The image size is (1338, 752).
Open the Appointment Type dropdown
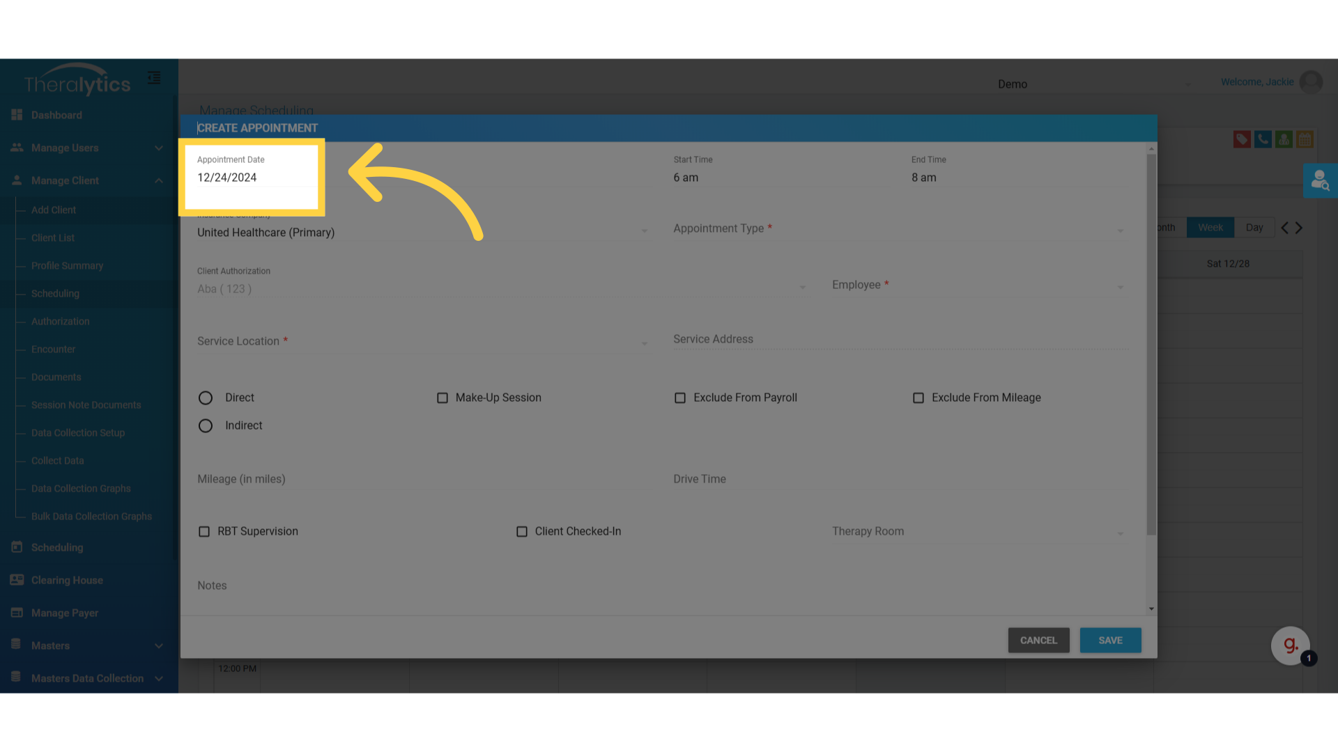898,229
